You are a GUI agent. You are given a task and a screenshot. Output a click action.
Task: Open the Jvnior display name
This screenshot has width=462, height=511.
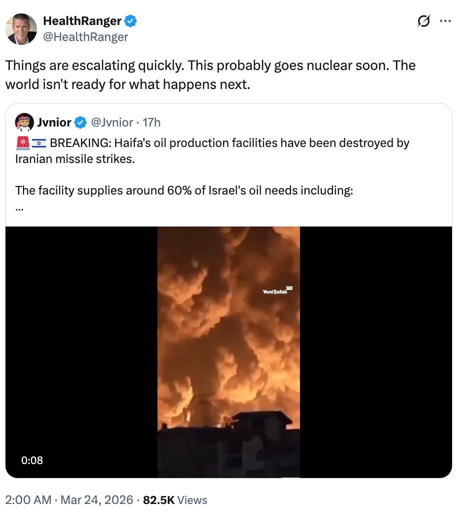54,122
